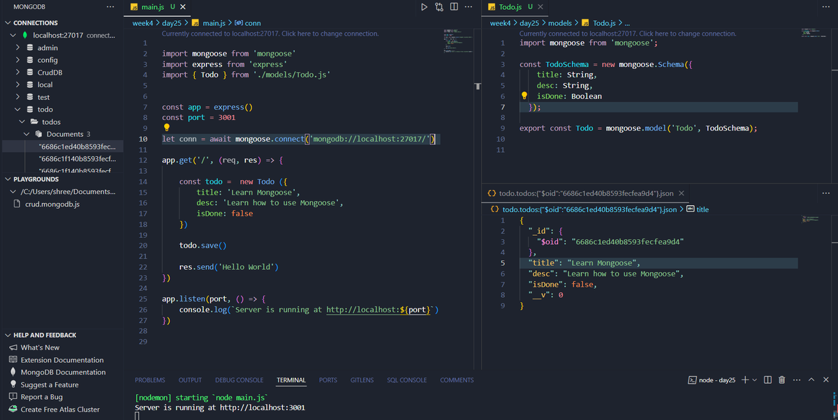Expand the CrudDB database

click(x=18, y=72)
